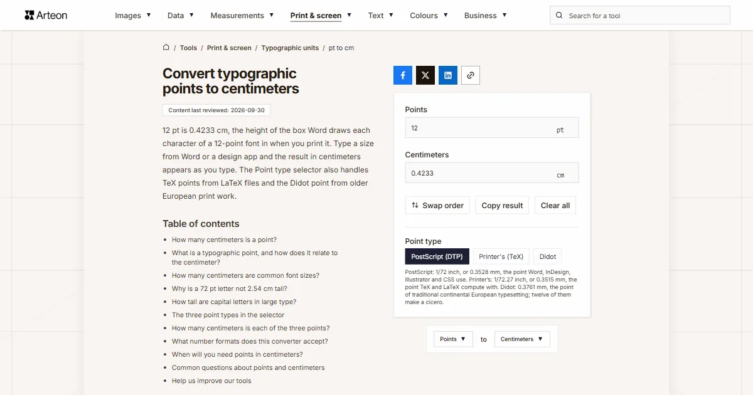Open the Print & screen menu
Image resolution: width=753 pixels, height=395 pixels.
pyautogui.click(x=321, y=16)
